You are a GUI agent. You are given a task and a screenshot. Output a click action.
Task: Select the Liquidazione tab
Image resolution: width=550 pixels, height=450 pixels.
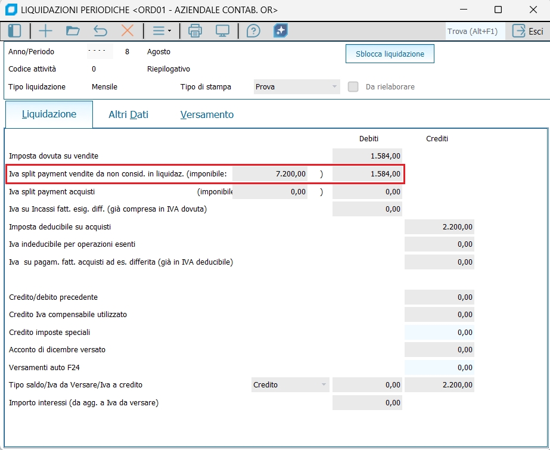tap(49, 114)
